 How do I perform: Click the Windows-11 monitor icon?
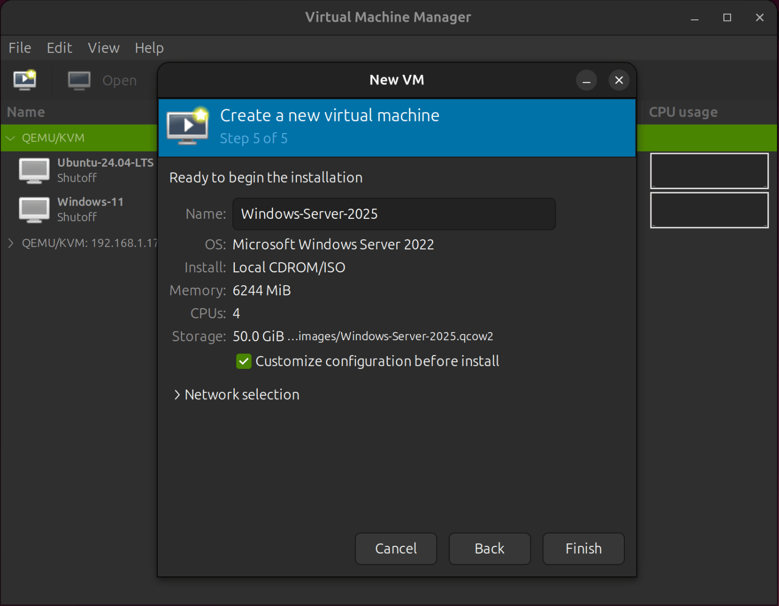(x=34, y=209)
